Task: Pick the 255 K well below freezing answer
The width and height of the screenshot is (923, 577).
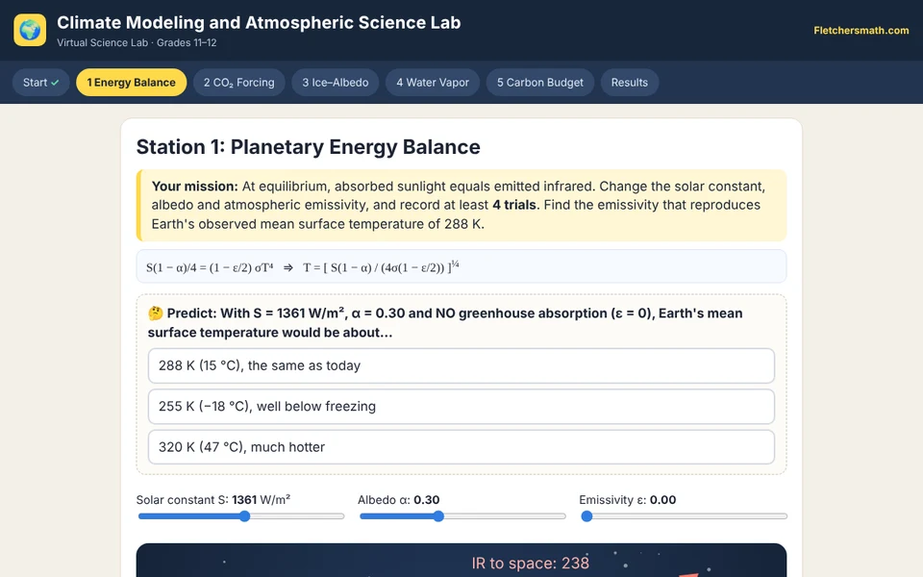Action: pos(461,406)
